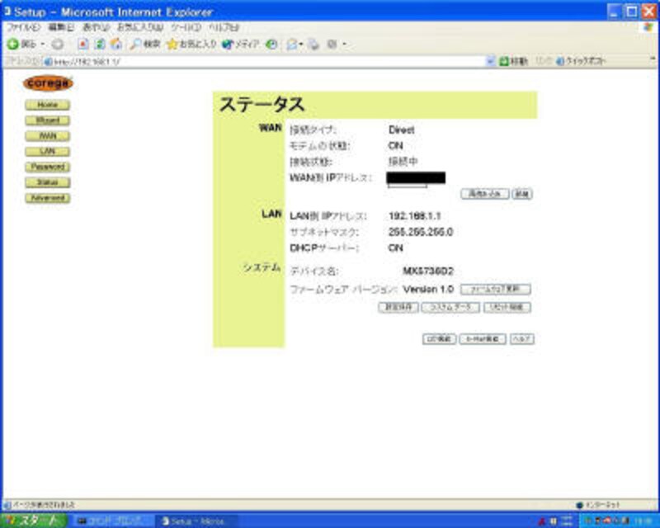
Task: Open the LAN settings sidebar button
Action: 48,151
